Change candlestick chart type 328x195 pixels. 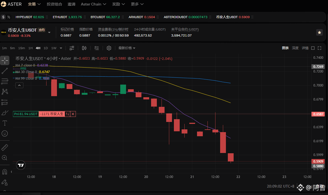point(84,48)
